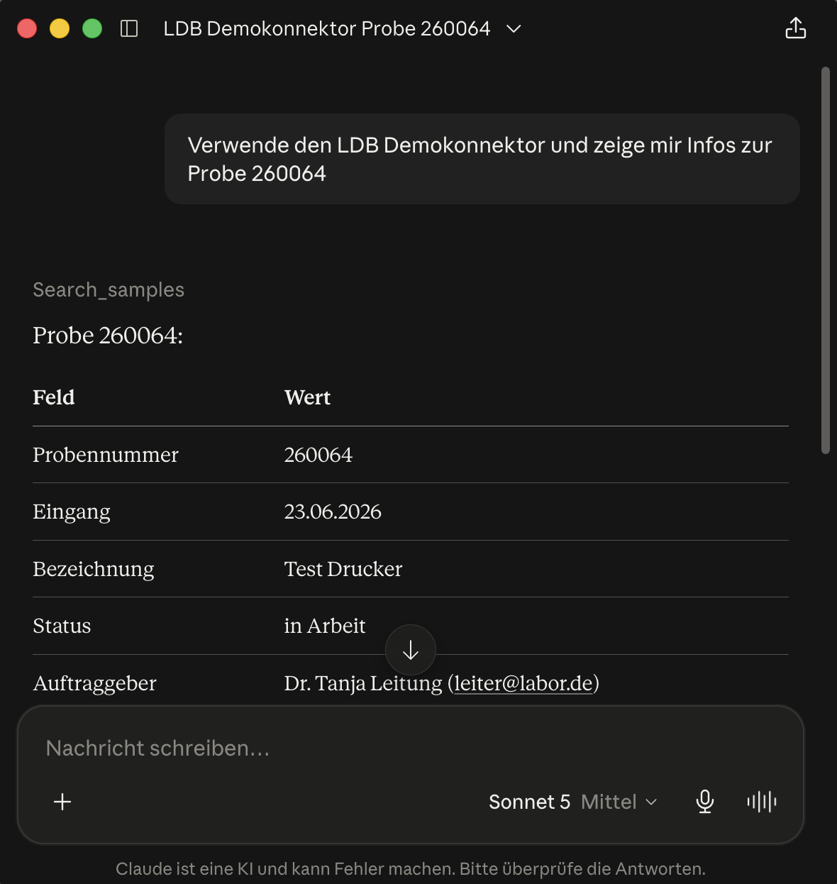This screenshot has height=884, width=837.
Task: Open Sonnet 5 model selector
Action: point(529,802)
